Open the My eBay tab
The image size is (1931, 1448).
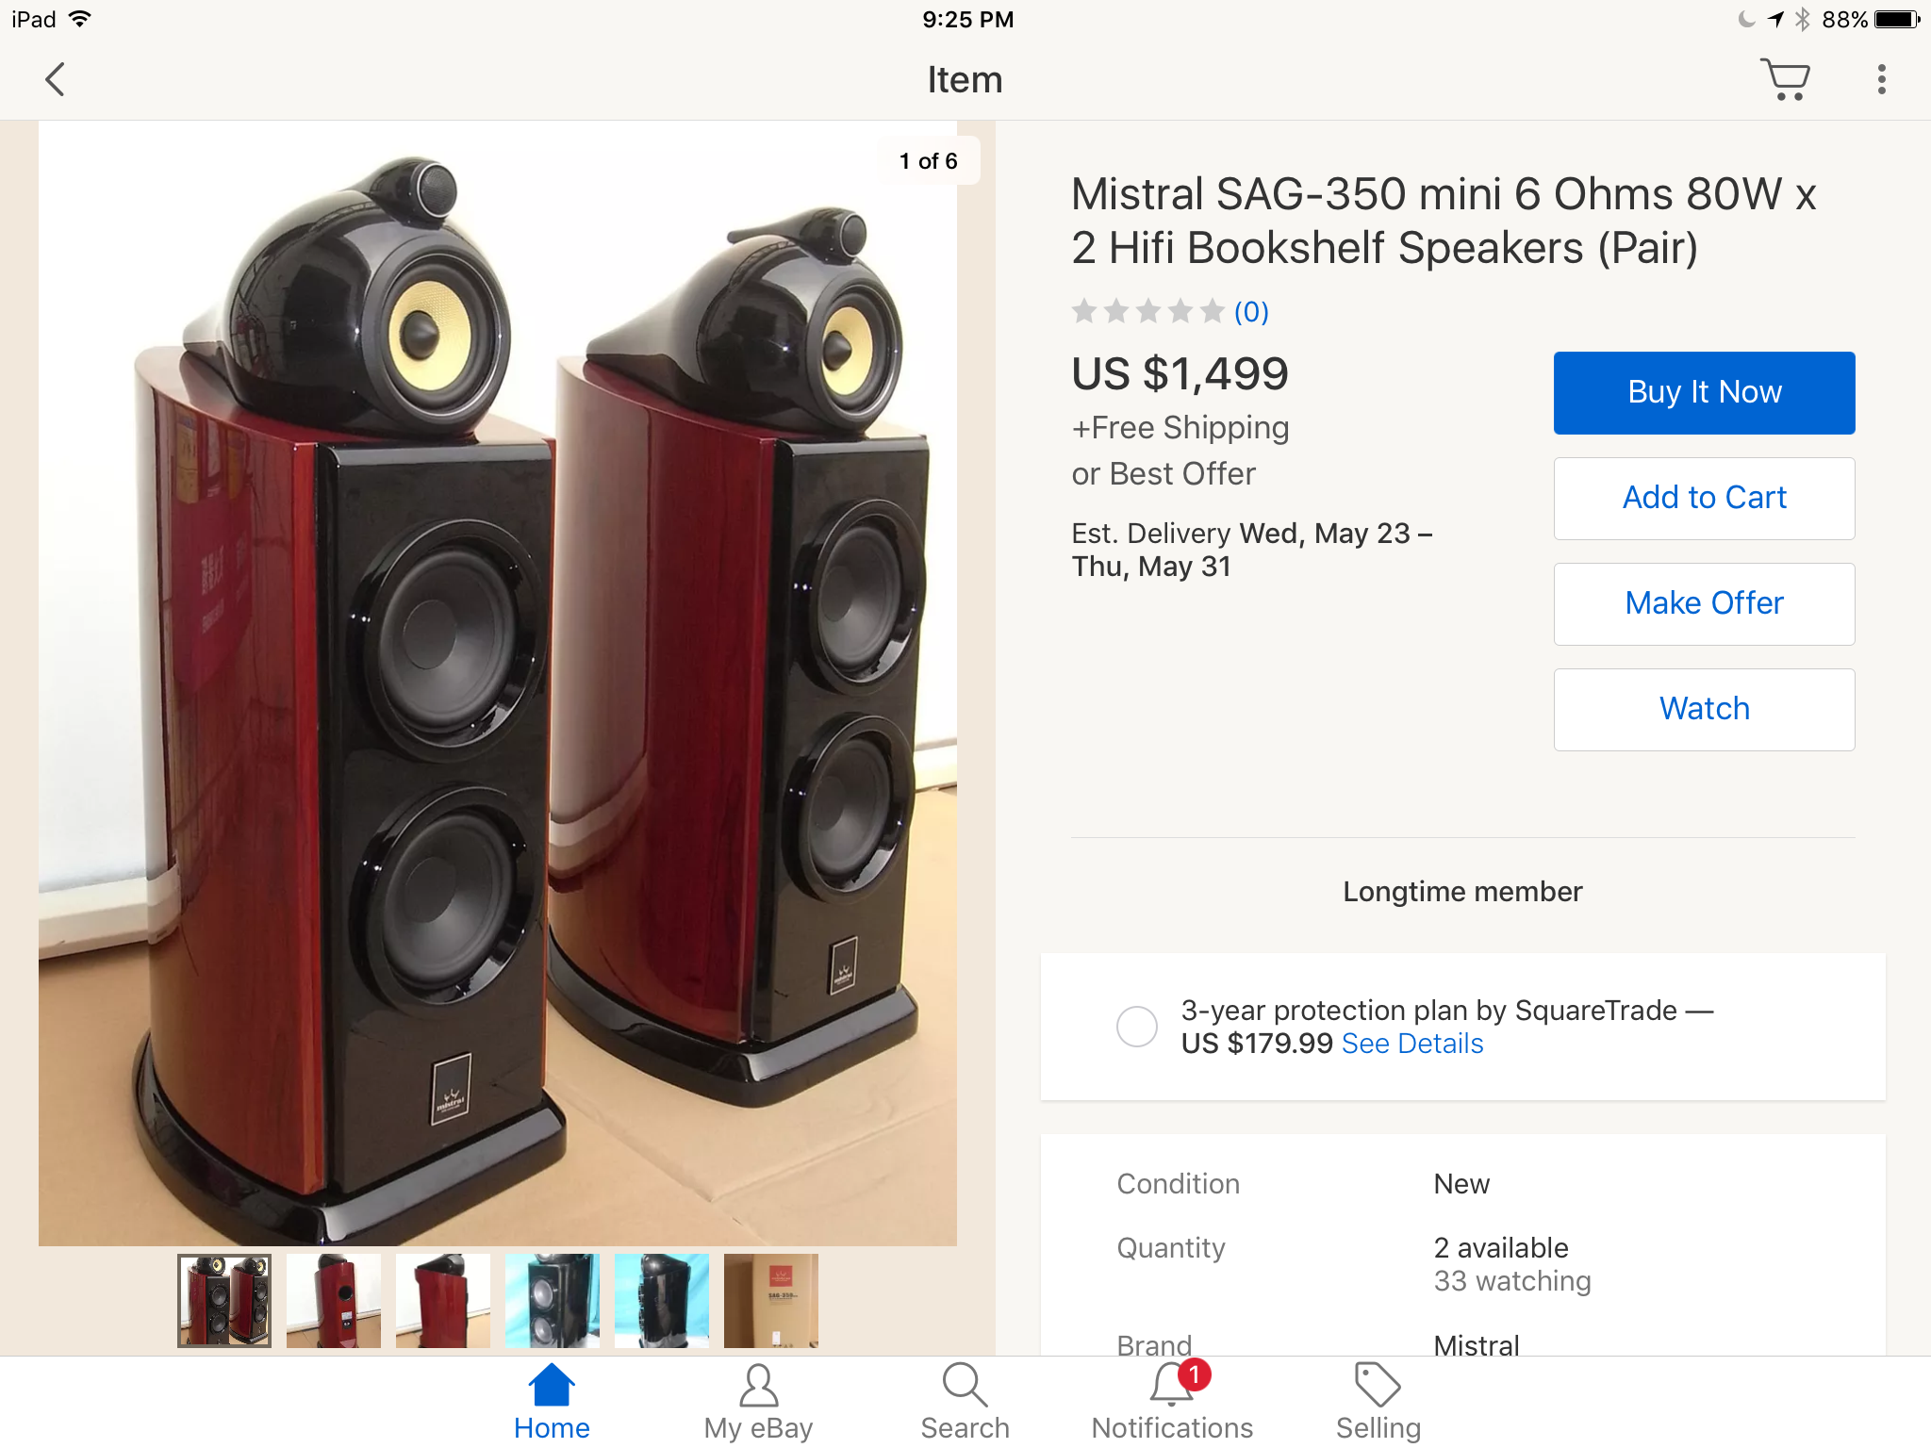pos(758,1402)
